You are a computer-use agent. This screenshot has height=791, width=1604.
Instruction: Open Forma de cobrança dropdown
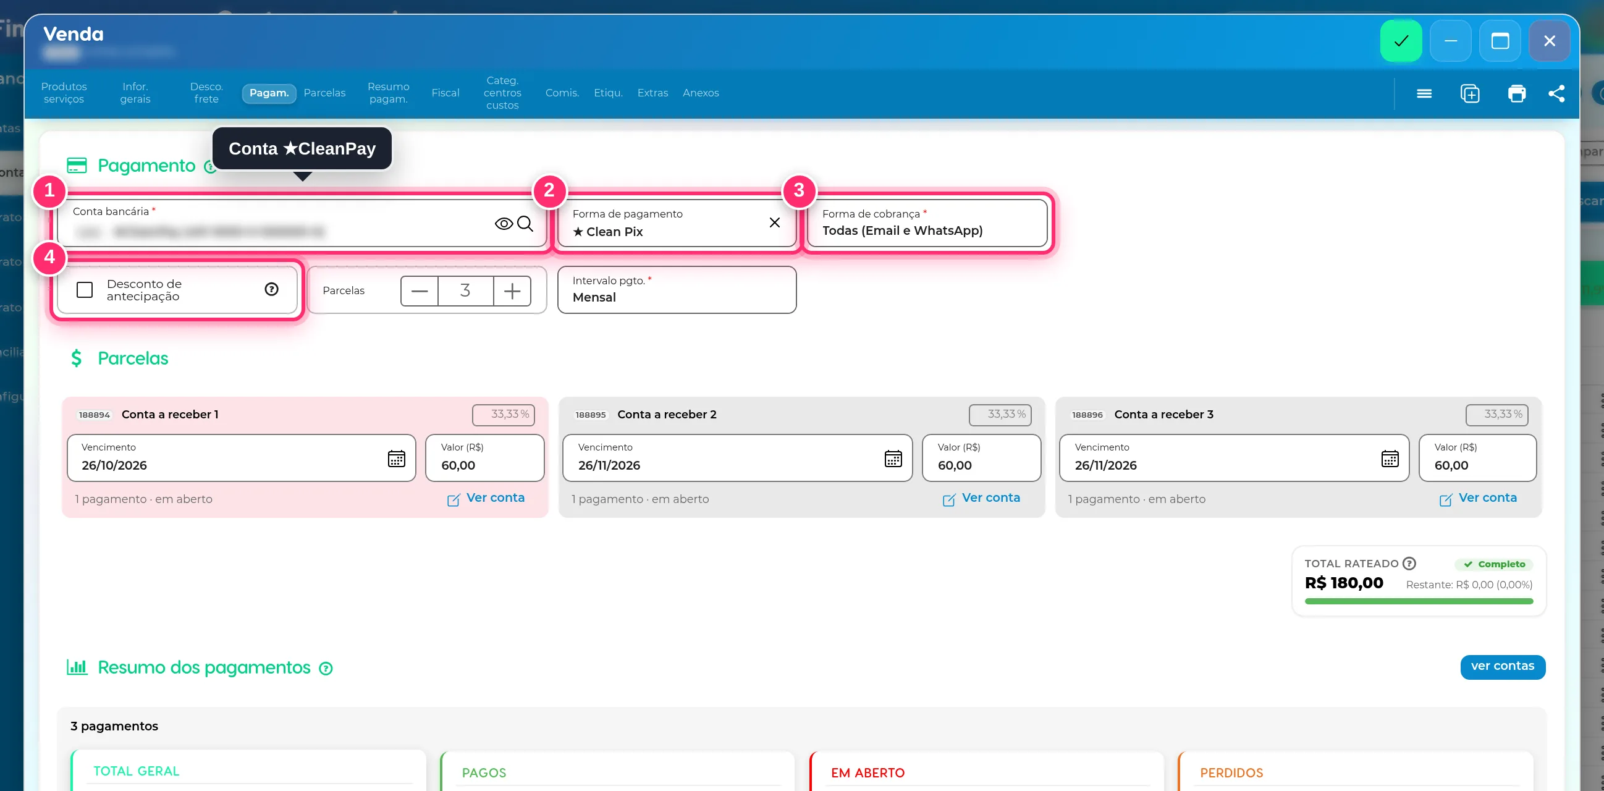[927, 223]
